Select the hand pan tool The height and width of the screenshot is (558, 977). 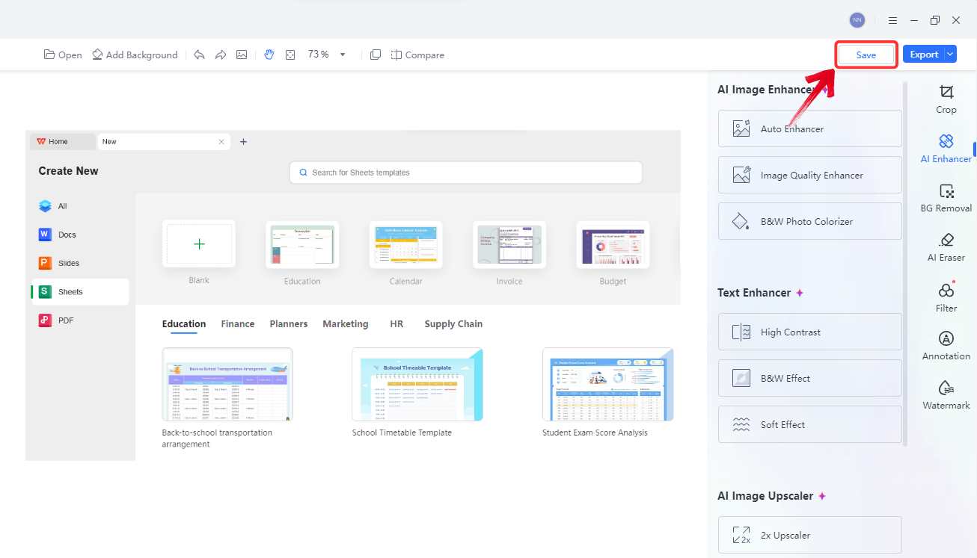[269, 55]
